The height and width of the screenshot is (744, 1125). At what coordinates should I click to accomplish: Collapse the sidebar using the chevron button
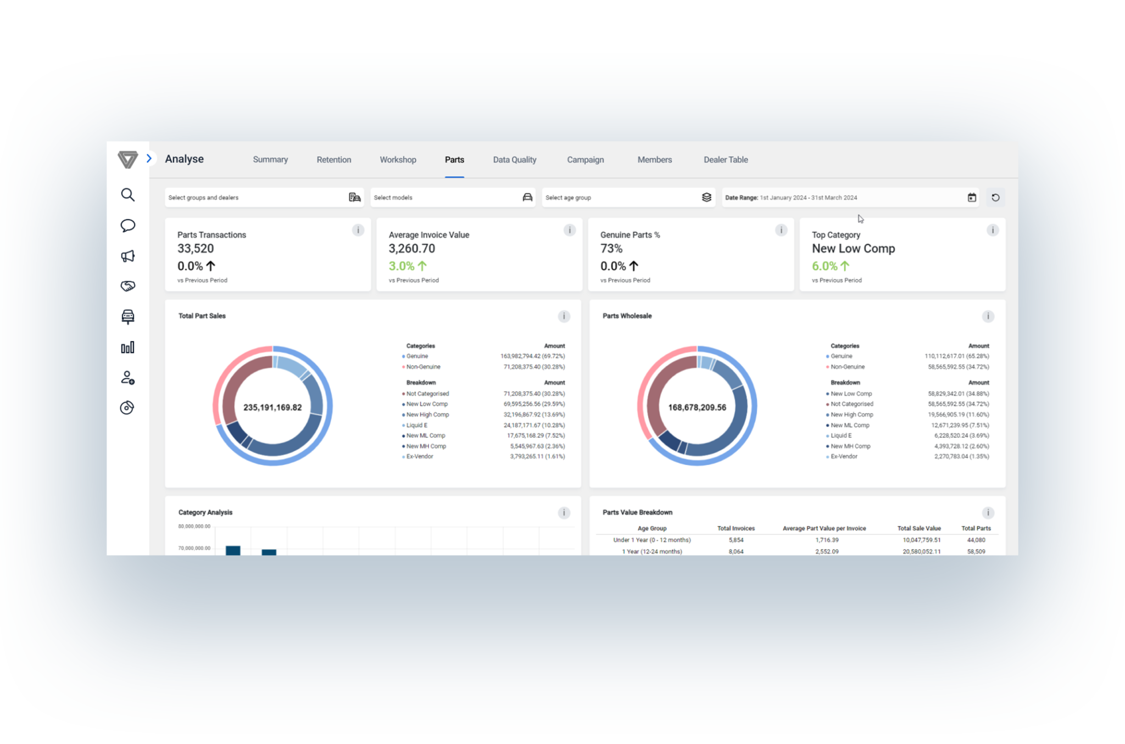[x=149, y=158]
